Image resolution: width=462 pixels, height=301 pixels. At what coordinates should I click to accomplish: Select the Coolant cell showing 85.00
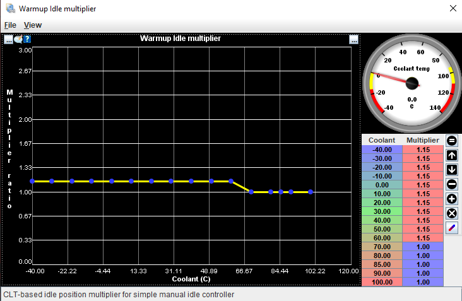(382, 264)
